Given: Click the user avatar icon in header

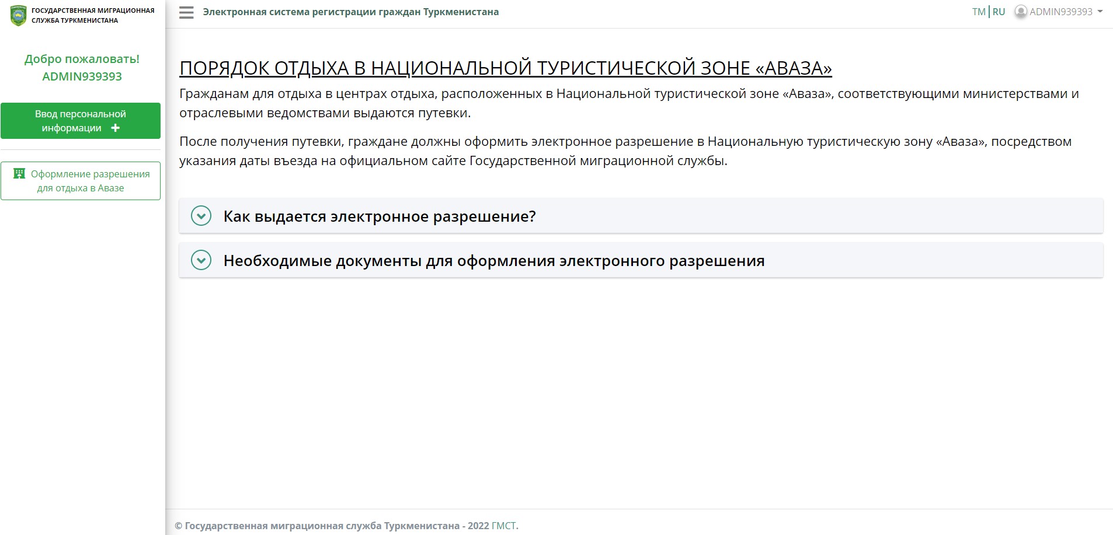Looking at the screenshot, I should [1020, 12].
